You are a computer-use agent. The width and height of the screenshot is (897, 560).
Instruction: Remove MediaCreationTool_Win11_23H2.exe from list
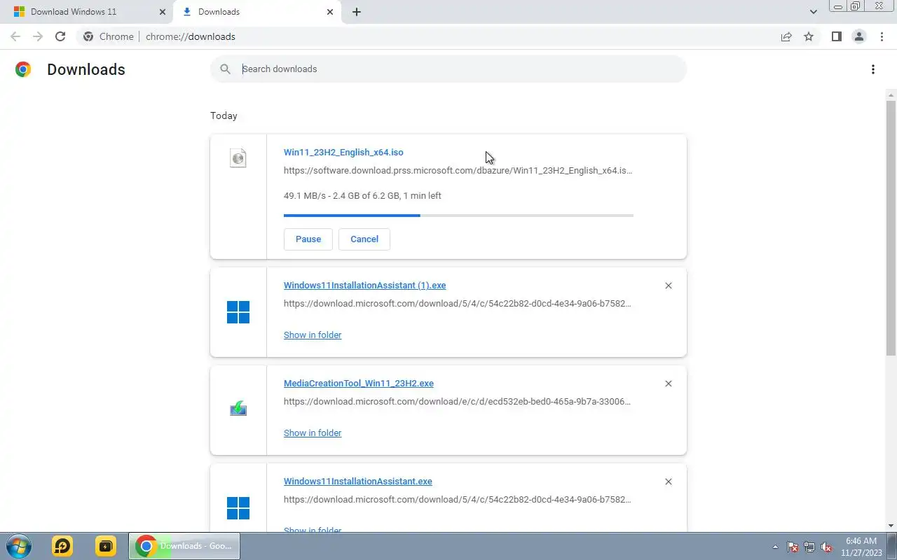click(669, 384)
